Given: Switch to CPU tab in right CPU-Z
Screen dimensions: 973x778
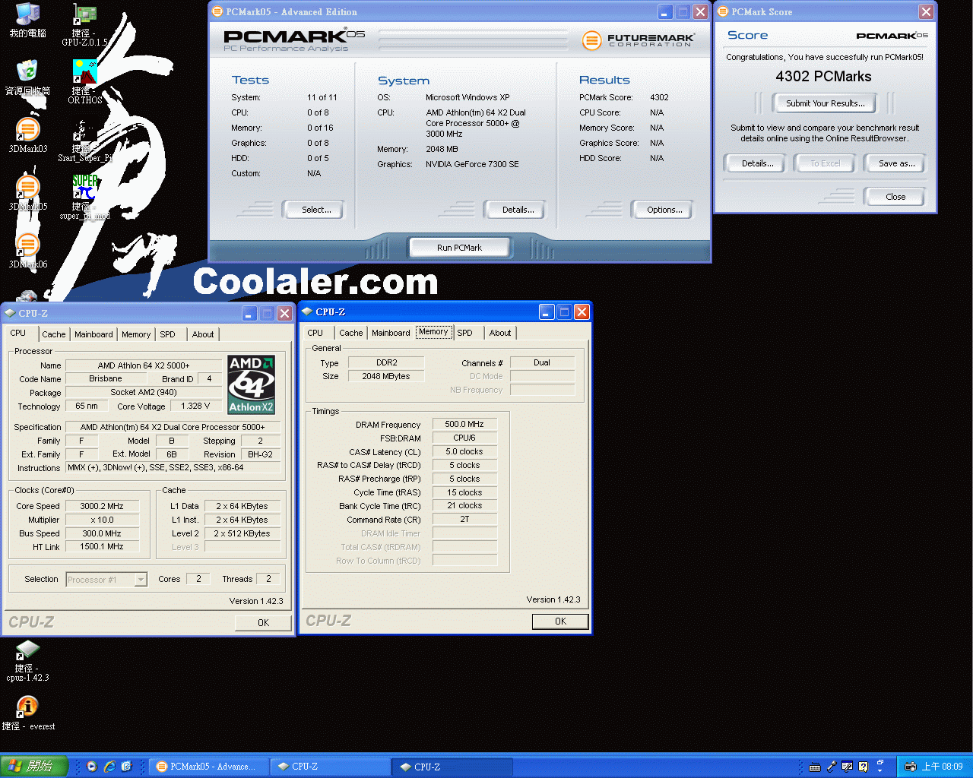Looking at the screenshot, I should tap(315, 333).
